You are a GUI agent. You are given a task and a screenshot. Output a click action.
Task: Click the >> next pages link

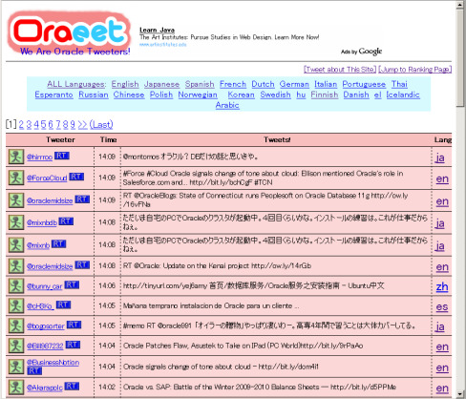click(82, 124)
